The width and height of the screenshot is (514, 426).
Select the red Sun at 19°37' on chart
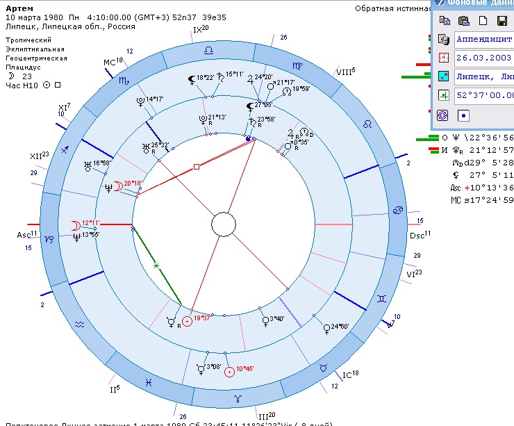(x=187, y=322)
